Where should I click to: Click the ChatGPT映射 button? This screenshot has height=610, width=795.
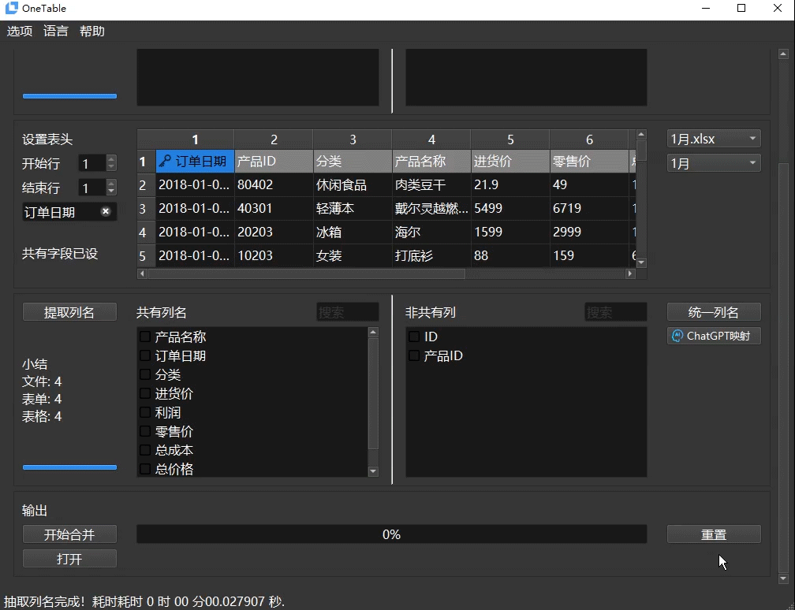[713, 336]
